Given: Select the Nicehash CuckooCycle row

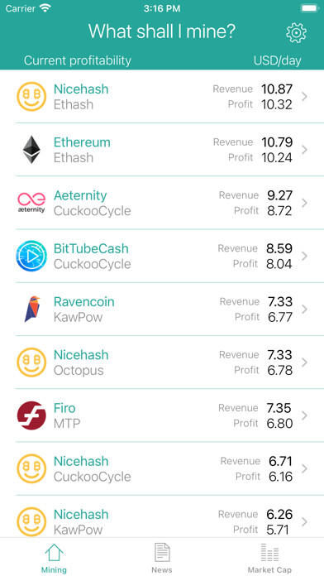Looking at the screenshot, I should pyautogui.click(x=162, y=468).
